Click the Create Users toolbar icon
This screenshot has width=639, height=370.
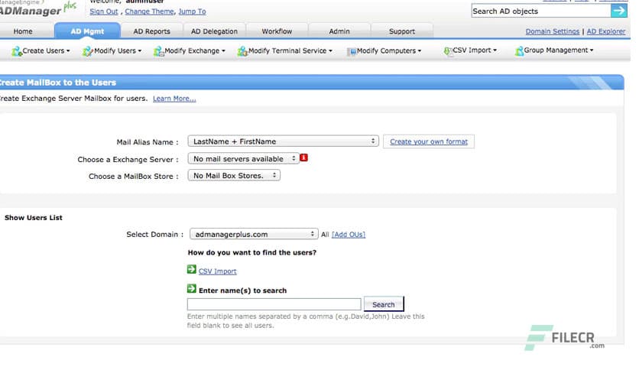17,51
